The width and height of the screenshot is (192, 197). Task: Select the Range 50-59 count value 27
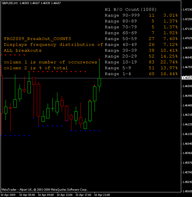coord(151,39)
